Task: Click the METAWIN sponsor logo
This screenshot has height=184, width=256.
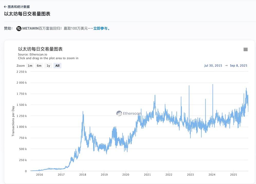Action: click(19, 29)
